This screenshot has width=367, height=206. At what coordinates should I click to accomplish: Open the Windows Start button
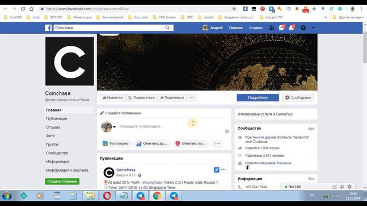click(x=7, y=196)
